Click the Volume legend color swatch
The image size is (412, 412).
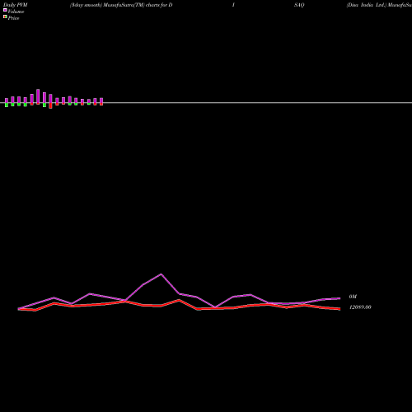5,10
